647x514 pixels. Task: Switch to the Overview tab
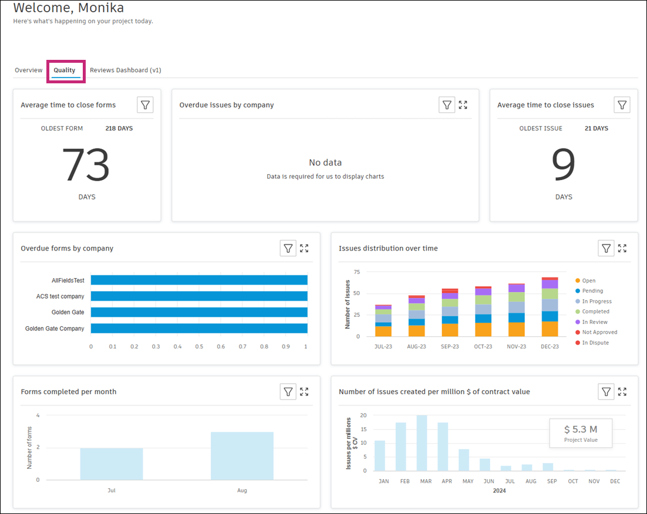(28, 70)
